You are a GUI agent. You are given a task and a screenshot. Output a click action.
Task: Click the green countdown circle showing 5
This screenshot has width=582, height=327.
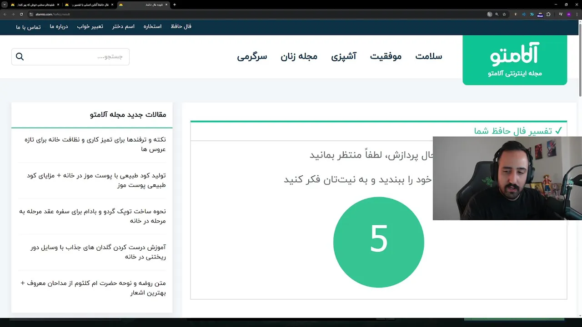(378, 242)
